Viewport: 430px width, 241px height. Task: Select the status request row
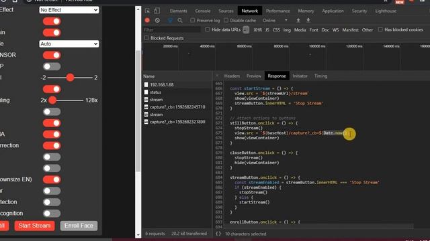click(x=177, y=92)
